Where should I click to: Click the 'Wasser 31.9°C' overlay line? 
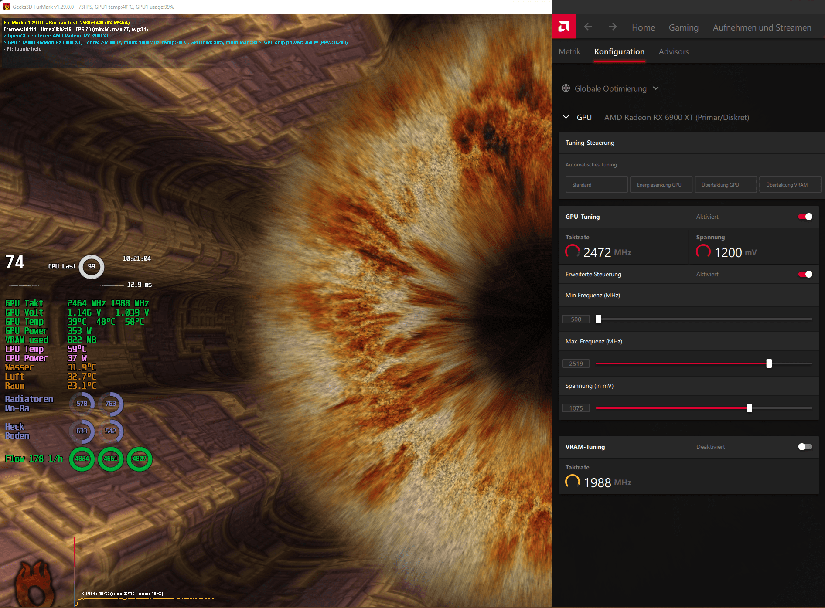tap(51, 367)
